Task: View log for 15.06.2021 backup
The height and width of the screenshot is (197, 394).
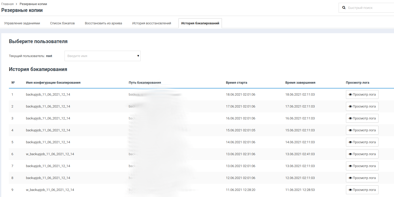Action: tap(362, 130)
